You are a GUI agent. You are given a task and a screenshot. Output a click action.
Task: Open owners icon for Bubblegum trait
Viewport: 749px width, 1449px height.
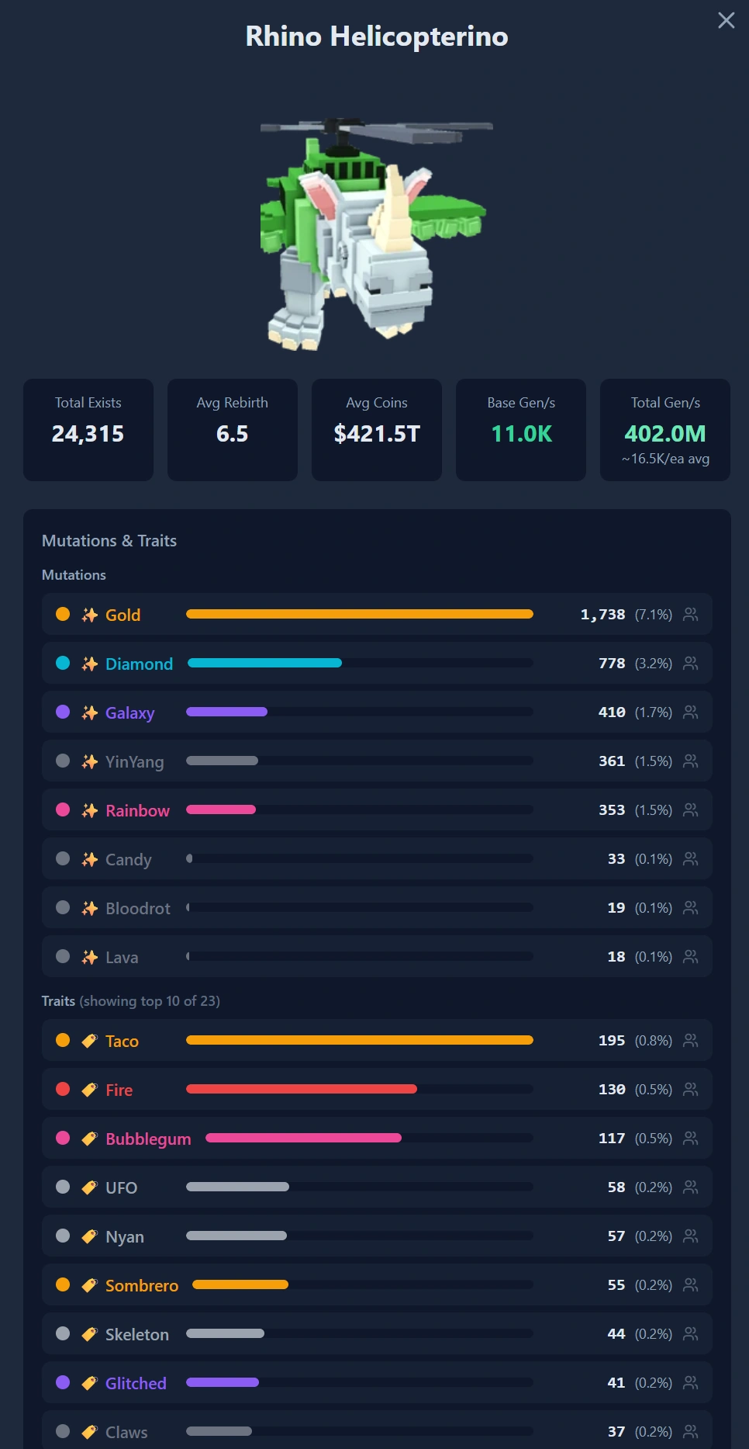point(690,1139)
